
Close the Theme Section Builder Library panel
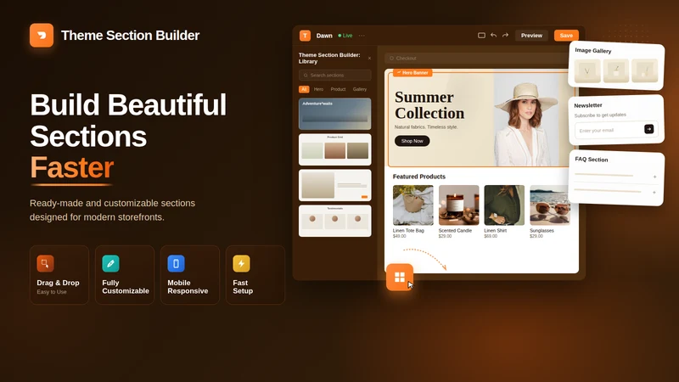(369, 58)
